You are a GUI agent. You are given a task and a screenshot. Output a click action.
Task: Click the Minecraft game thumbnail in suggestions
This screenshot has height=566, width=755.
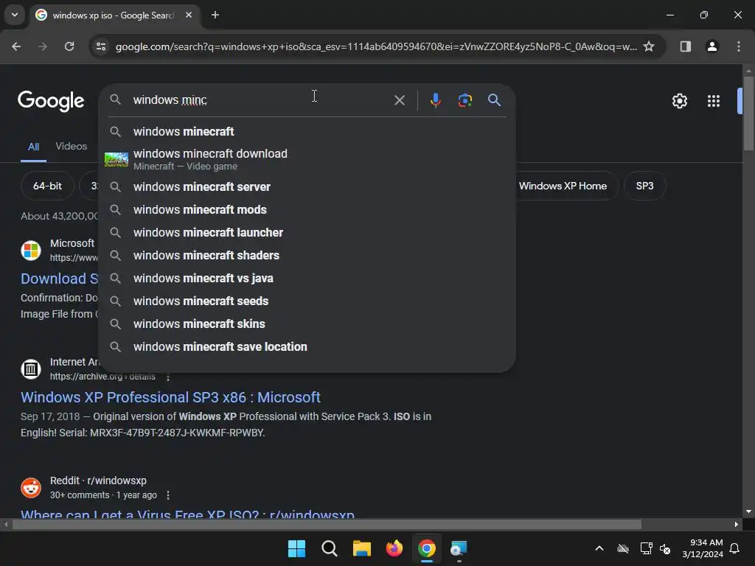click(x=116, y=159)
